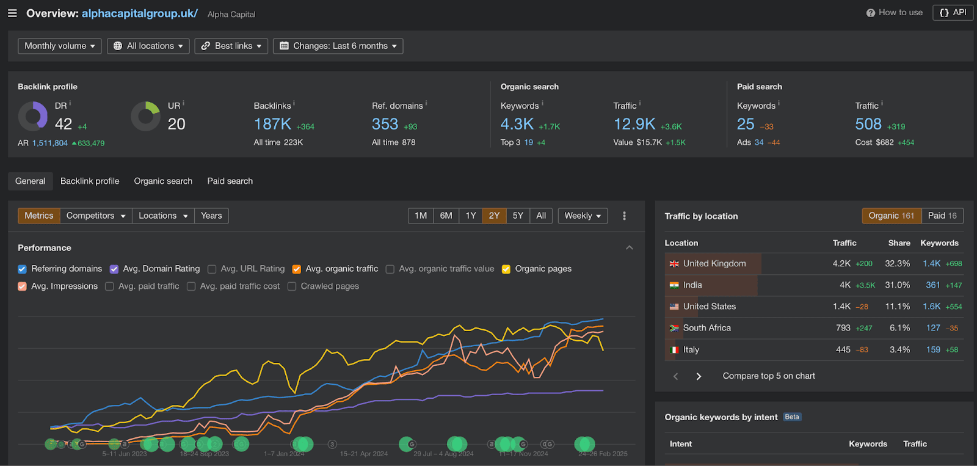Click Compare top 5 on chart
Image resolution: width=977 pixels, height=466 pixels.
pos(769,376)
